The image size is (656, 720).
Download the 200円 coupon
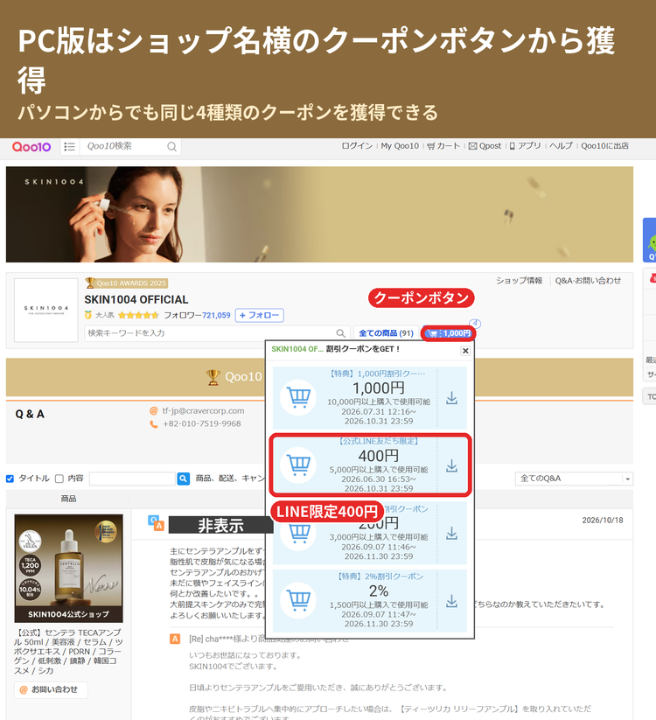click(x=451, y=534)
